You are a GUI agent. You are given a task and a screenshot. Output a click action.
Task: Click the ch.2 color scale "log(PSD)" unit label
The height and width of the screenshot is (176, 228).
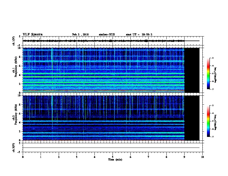point(215,122)
